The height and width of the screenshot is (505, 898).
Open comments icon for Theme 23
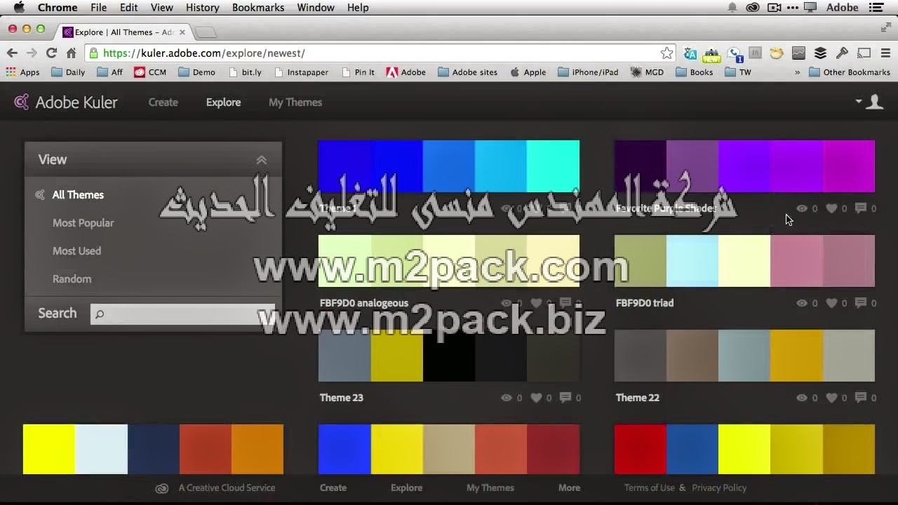(565, 398)
